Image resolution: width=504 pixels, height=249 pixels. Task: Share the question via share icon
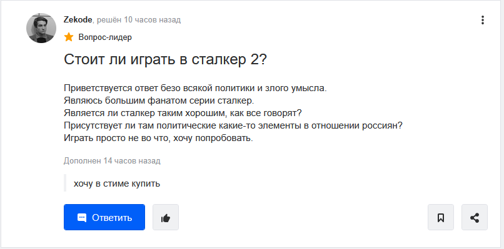pyautogui.click(x=475, y=217)
